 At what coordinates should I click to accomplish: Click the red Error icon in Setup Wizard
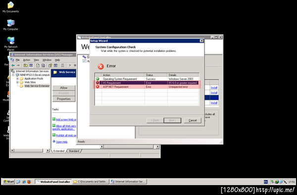100,66
